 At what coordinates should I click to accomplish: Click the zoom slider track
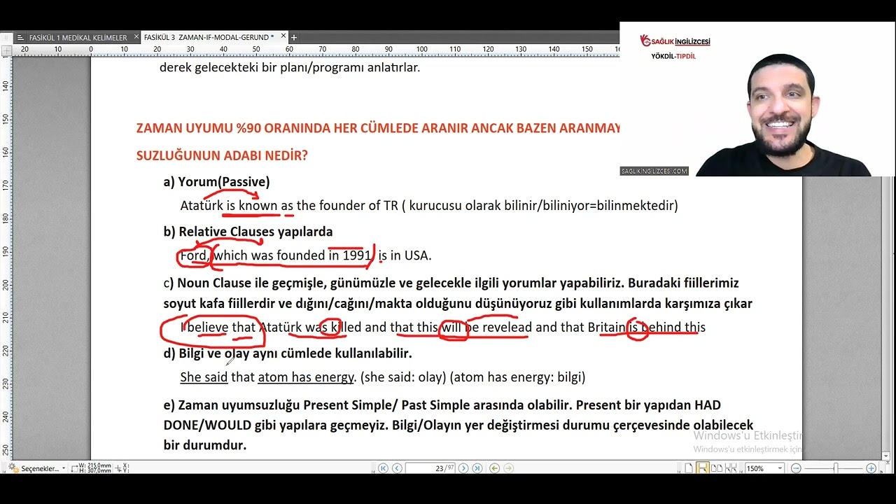pyautogui.click(x=833, y=468)
